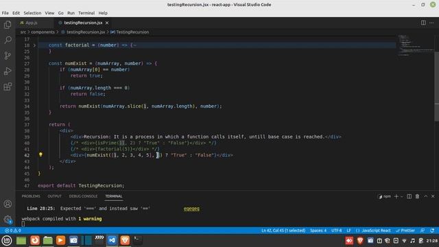Kill the terminal with trash icon
The width and height of the screenshot is (439, 247).
coord(417,197)
